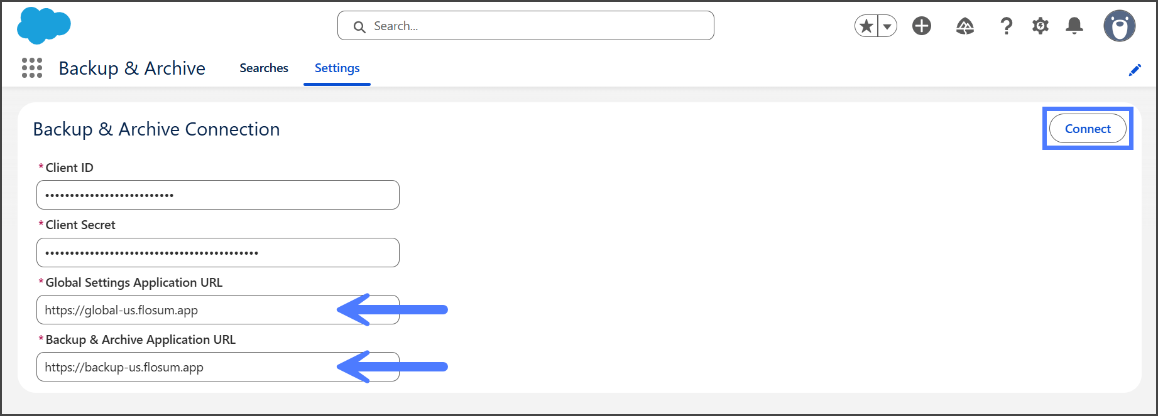Expand the favorites list dropdown arrow

click(887, 26)
